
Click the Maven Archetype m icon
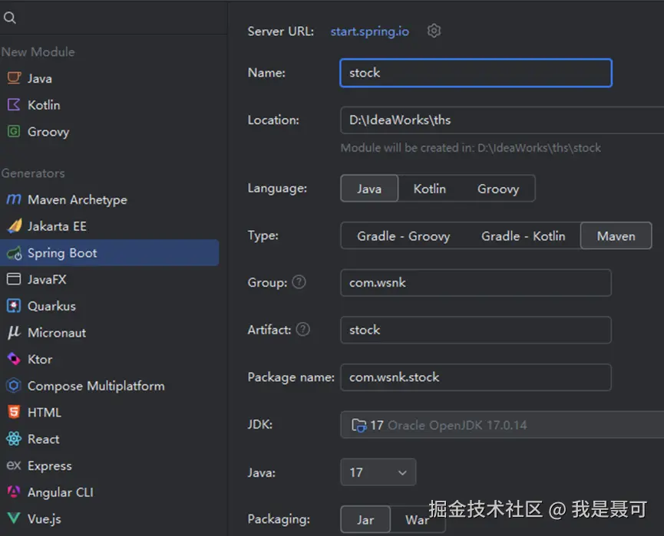coord(14,199)
